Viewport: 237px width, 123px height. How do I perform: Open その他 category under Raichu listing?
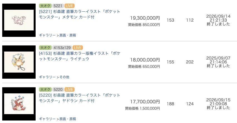64,77
